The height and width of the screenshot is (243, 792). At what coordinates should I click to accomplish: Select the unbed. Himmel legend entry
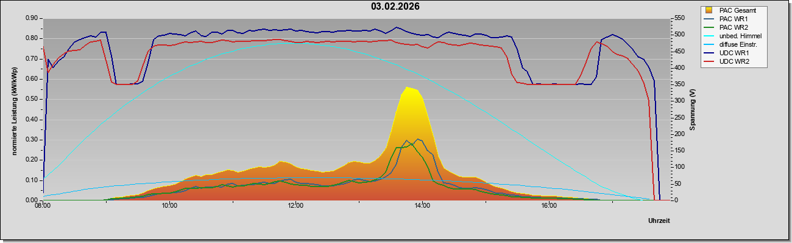tap(733, 36)
